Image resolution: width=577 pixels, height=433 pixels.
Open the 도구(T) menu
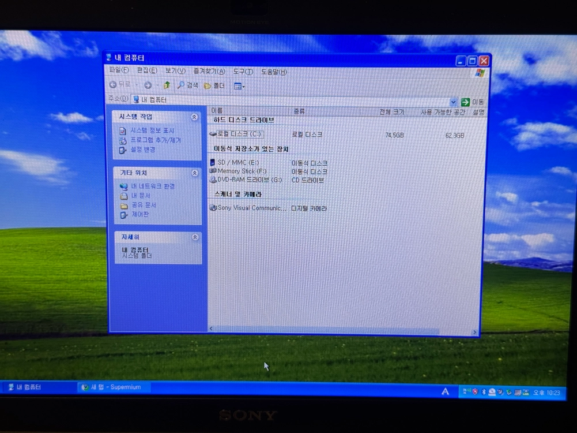pyautogui.click(x=243, y=72)
